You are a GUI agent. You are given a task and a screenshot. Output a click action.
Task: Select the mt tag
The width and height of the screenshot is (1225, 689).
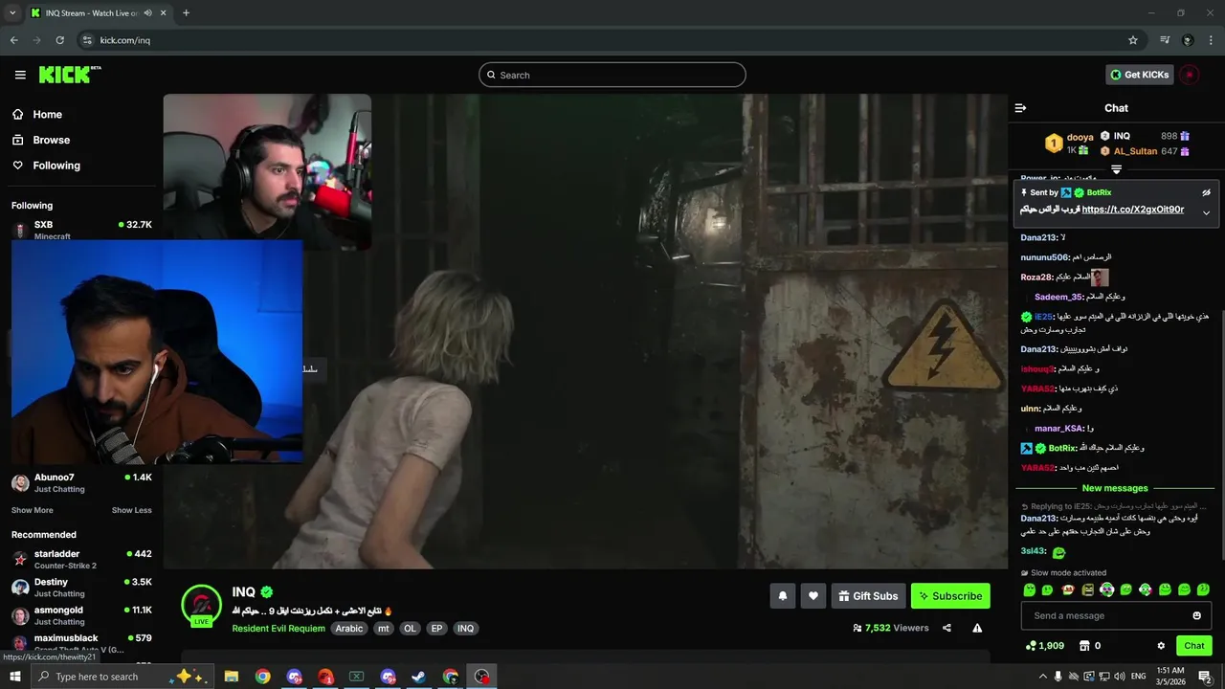click(x=383, y=629)
